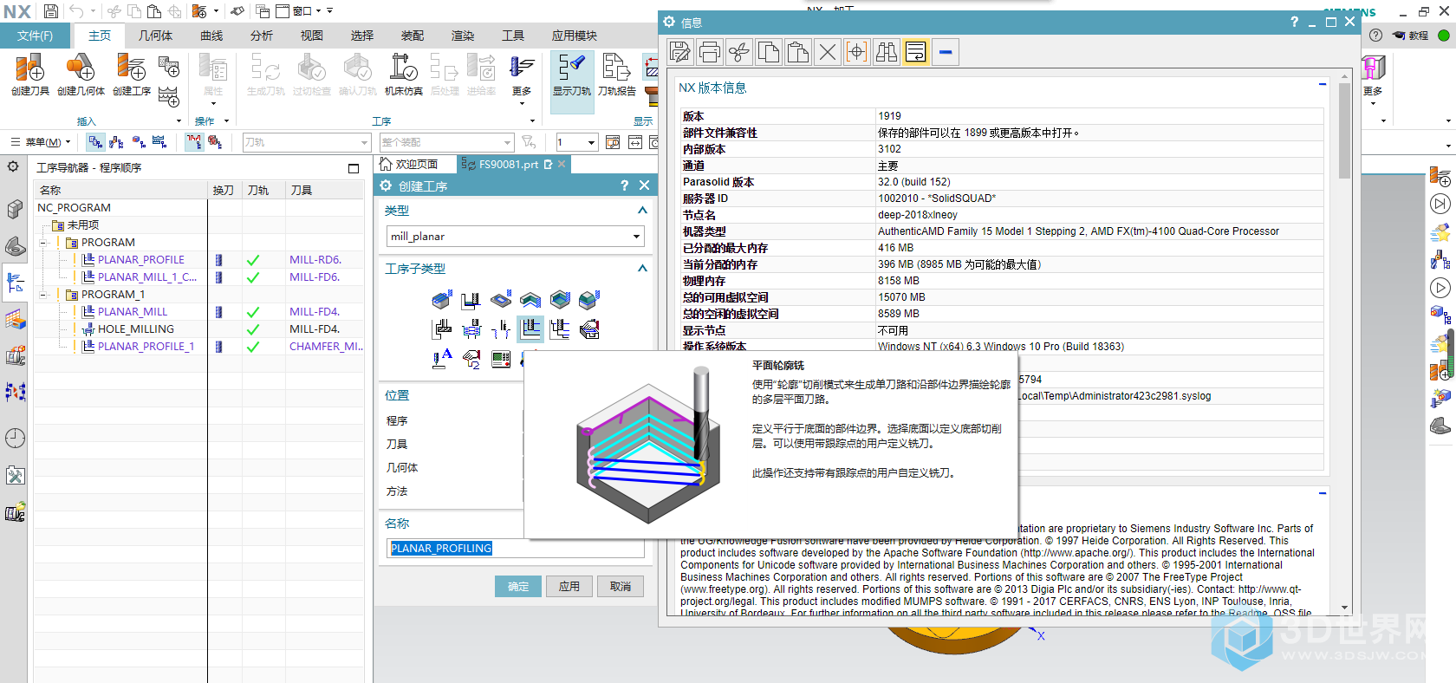Collapse the 类型 section
The image size is (1456, 683).
click(x=642, y=211)
